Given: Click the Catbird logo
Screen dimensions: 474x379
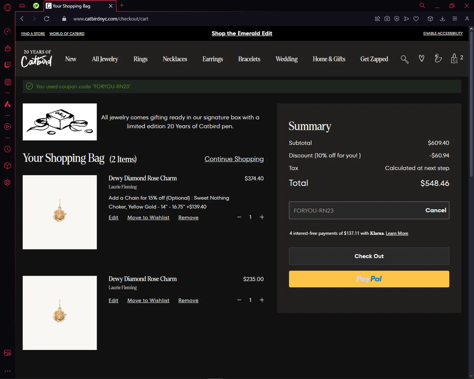Looking at the screenshot, I should pos(37,58).
